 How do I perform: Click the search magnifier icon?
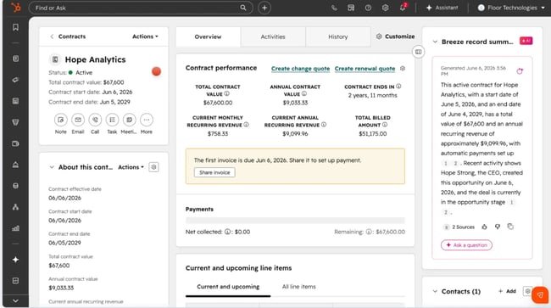[x=242, y=8]
